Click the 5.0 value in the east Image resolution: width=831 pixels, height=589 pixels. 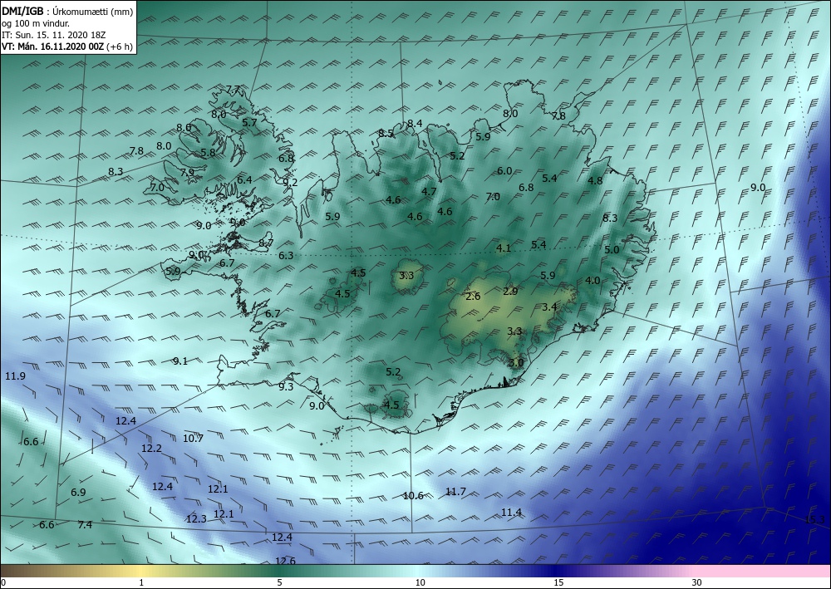(612, 249)
